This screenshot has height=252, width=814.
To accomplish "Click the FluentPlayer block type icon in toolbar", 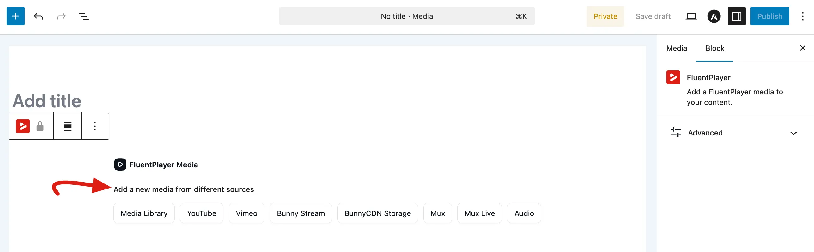I will click(x=23, y=126).
